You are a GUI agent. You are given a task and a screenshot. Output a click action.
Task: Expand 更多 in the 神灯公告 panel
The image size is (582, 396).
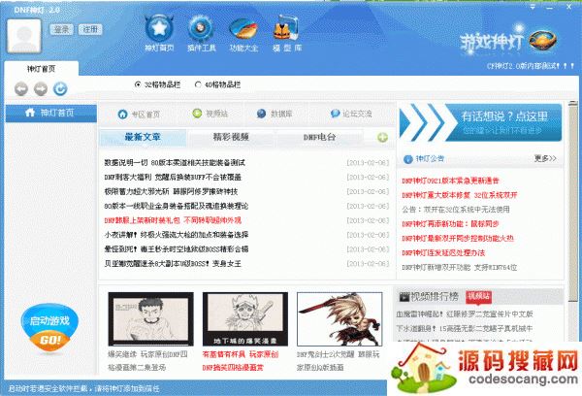545,158
